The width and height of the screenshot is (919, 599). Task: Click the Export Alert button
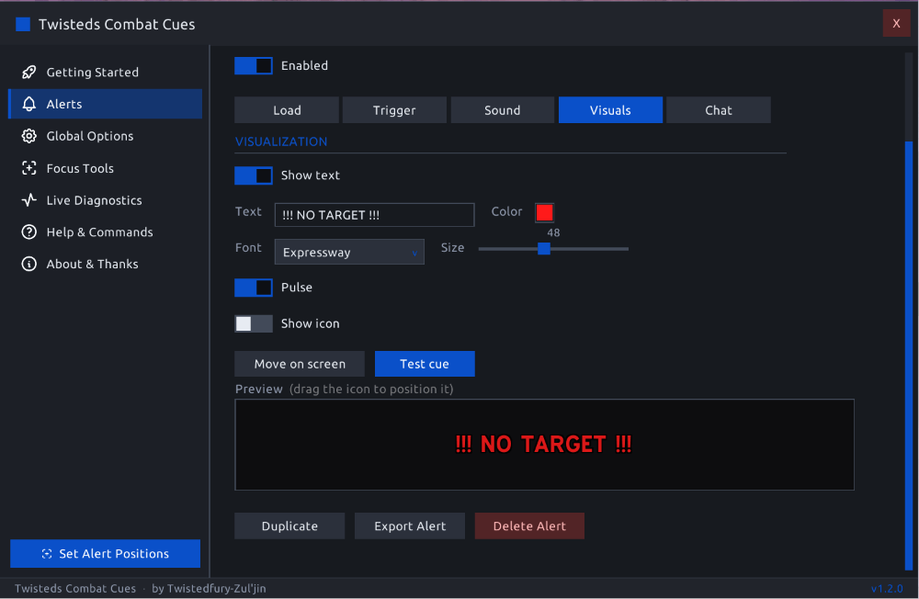point(410,526)
